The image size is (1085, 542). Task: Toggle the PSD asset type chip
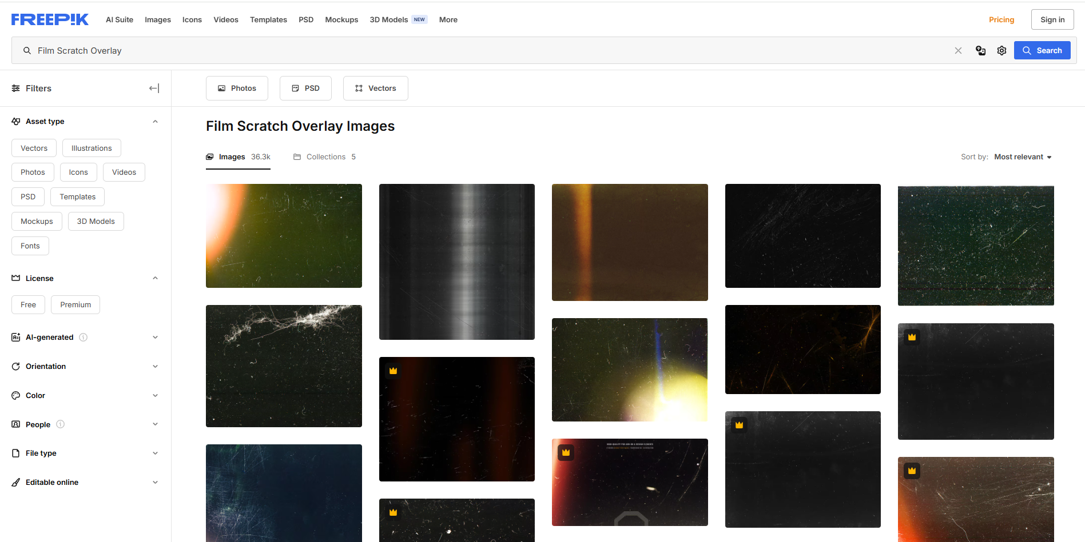pyautogui.click(x=28, y=197)
